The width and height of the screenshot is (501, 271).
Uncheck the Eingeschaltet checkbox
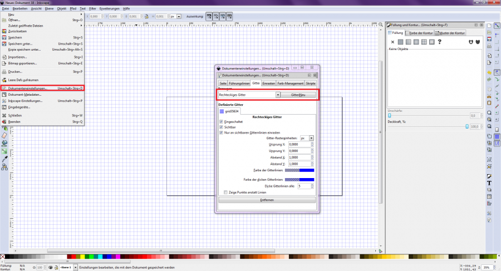[x=221, y=122]
